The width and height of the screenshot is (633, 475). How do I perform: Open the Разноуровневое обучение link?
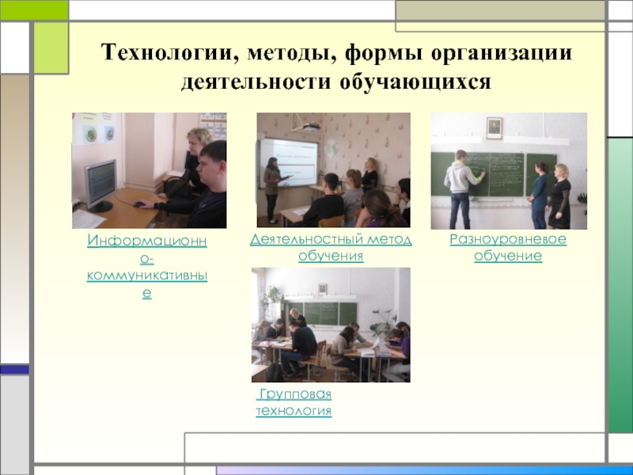pyautogui.click(x=508, y=247)
